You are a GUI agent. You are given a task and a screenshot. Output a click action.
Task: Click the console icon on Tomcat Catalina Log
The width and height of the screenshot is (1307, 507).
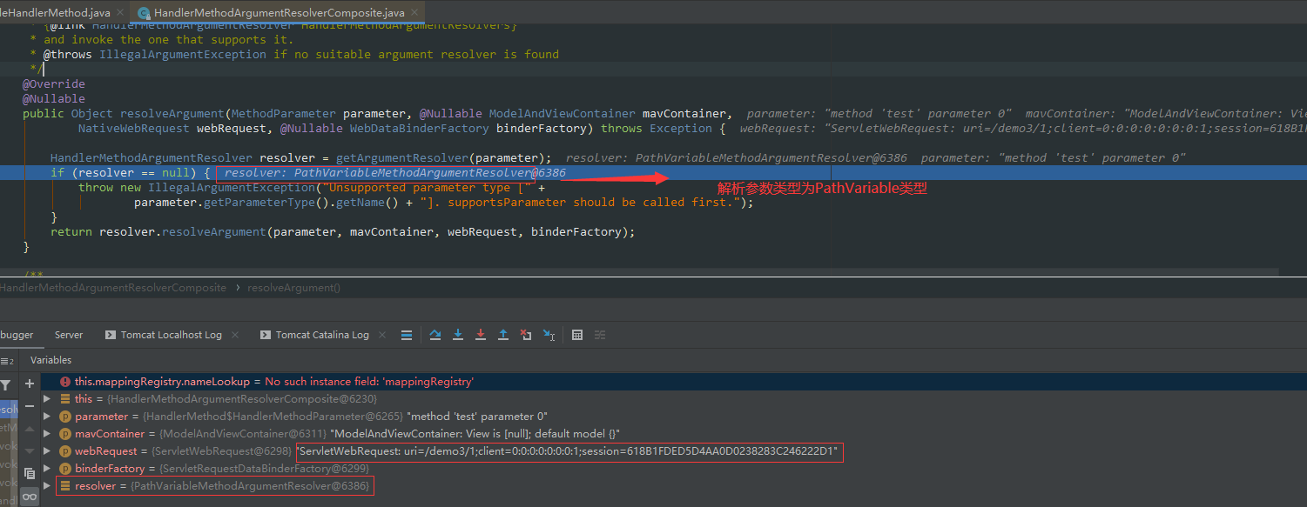click(266, 335)
